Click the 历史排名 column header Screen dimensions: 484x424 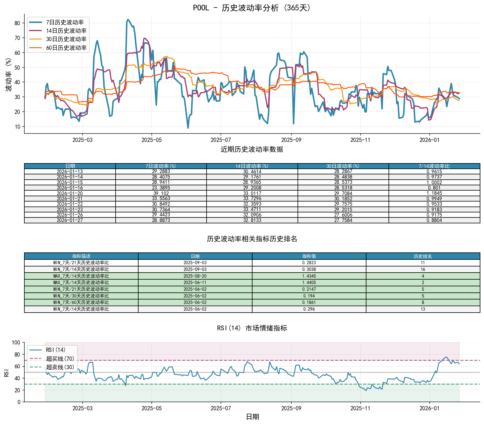coord(423,256)
